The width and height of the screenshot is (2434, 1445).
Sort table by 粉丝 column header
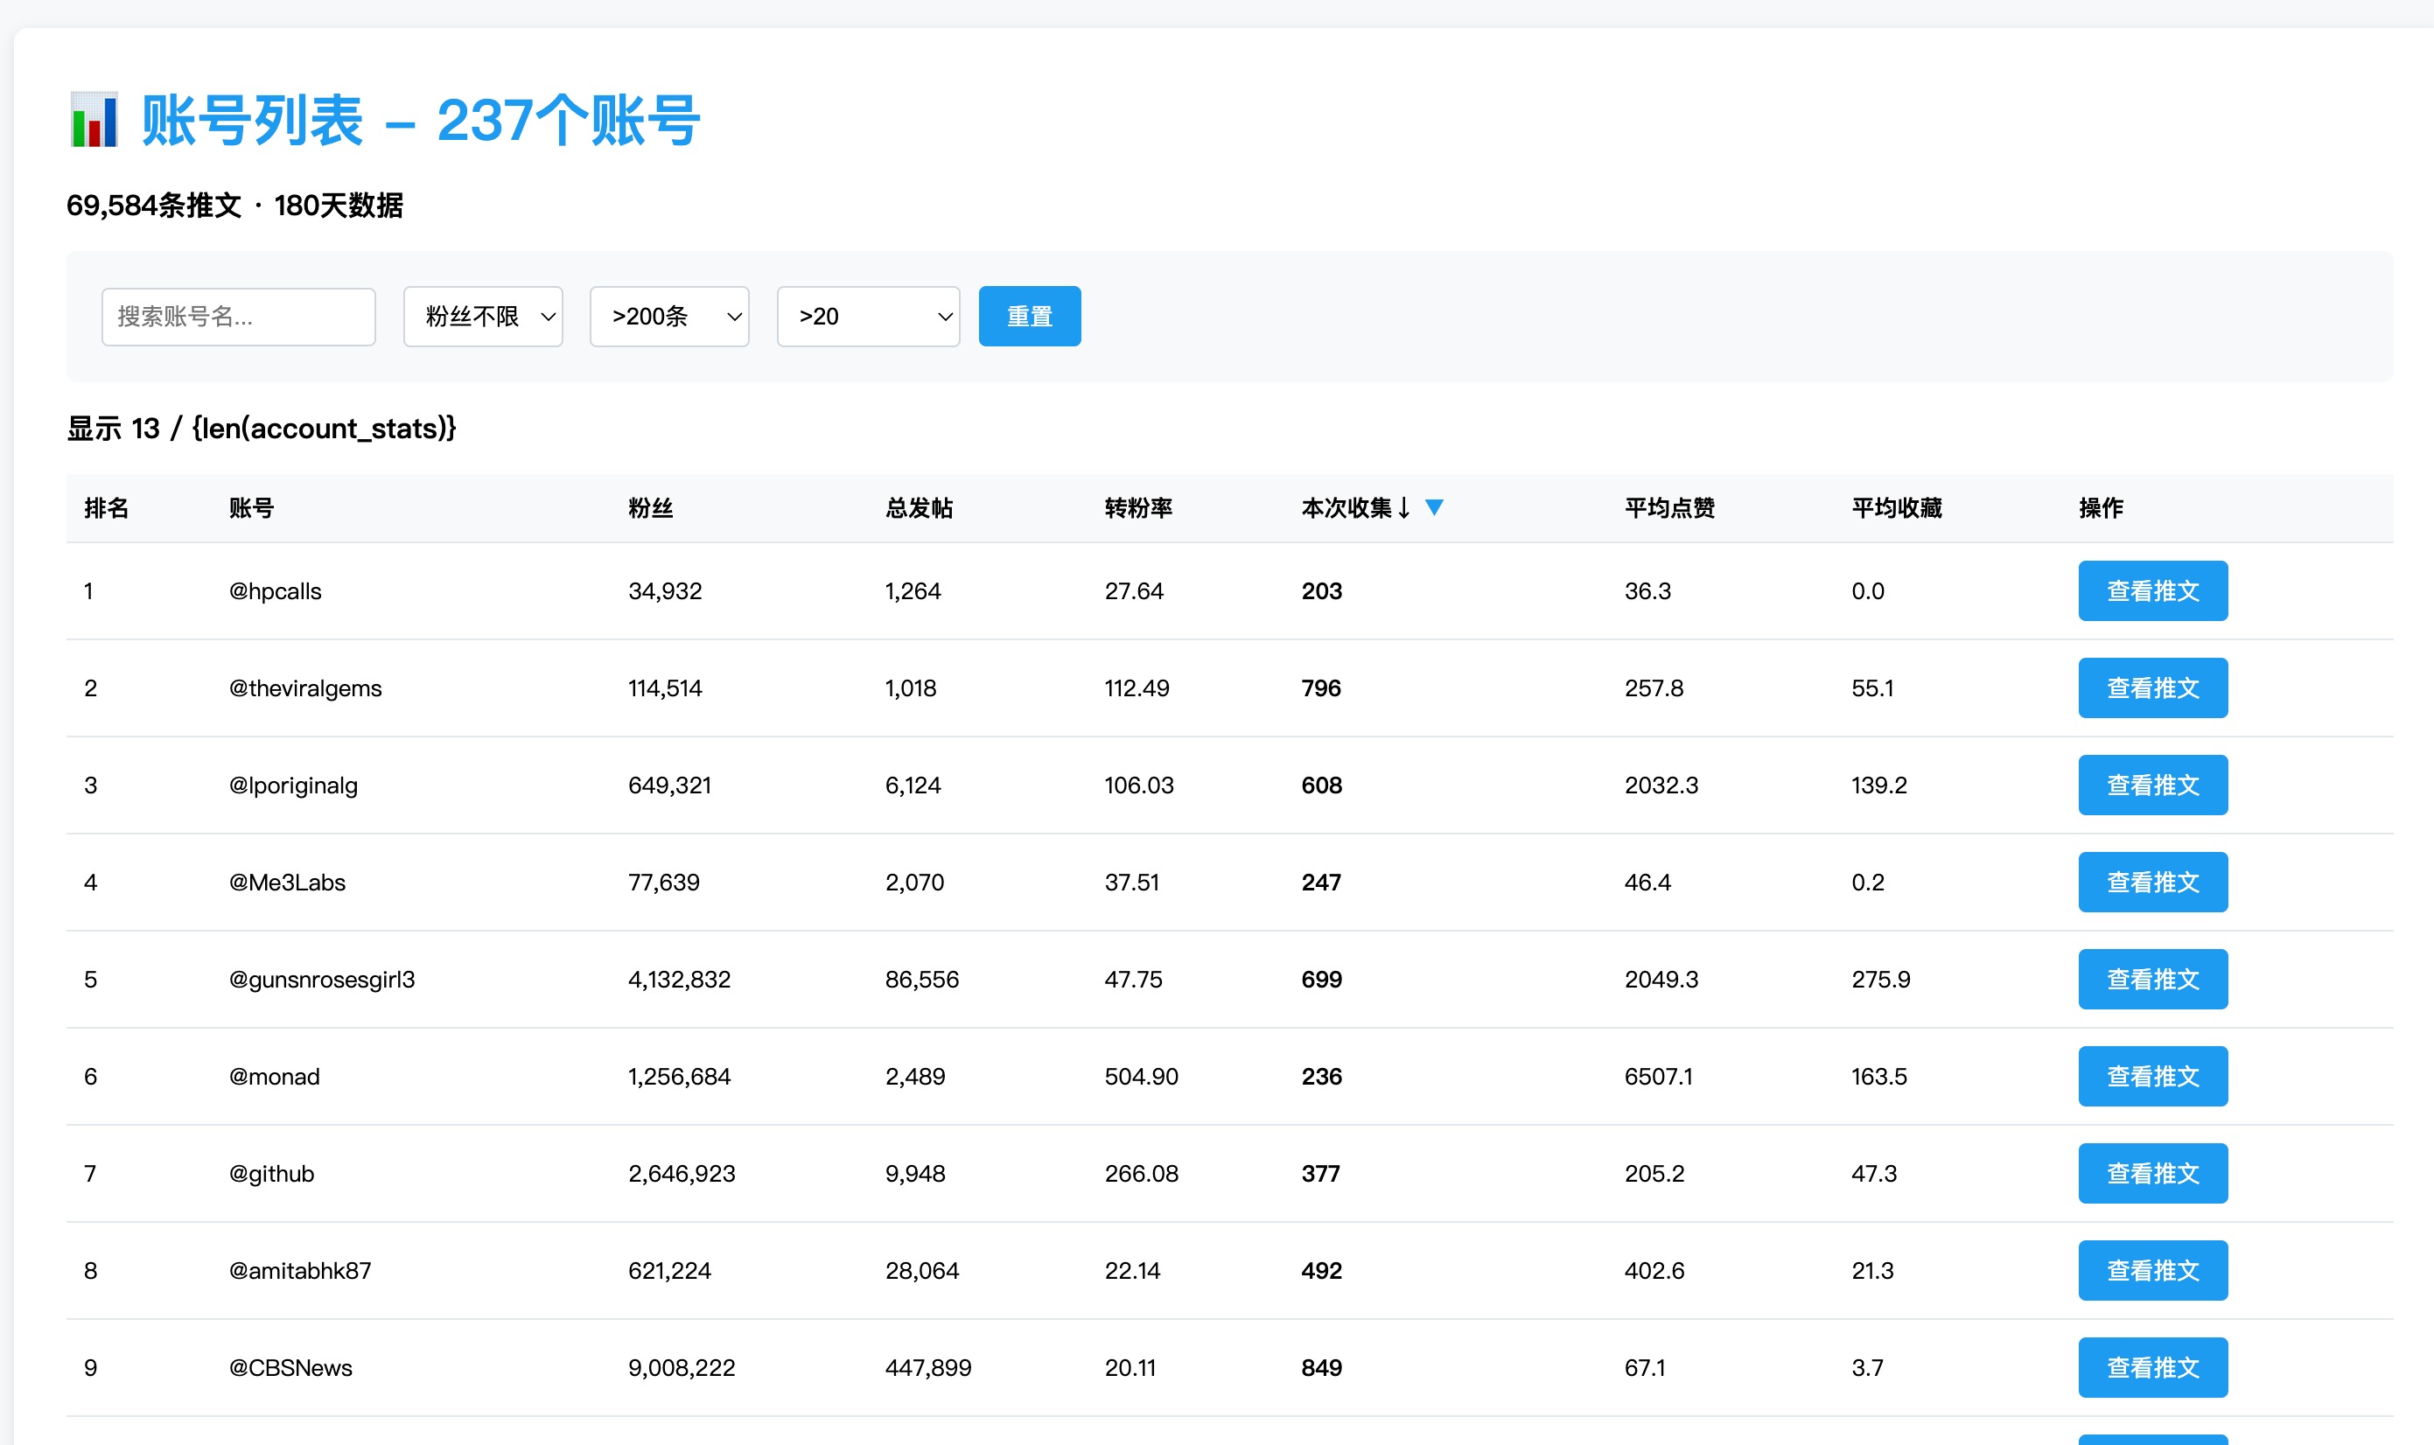651,508
